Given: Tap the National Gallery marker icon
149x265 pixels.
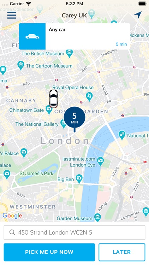Looking at the screenshot, I should click(63, 124).
